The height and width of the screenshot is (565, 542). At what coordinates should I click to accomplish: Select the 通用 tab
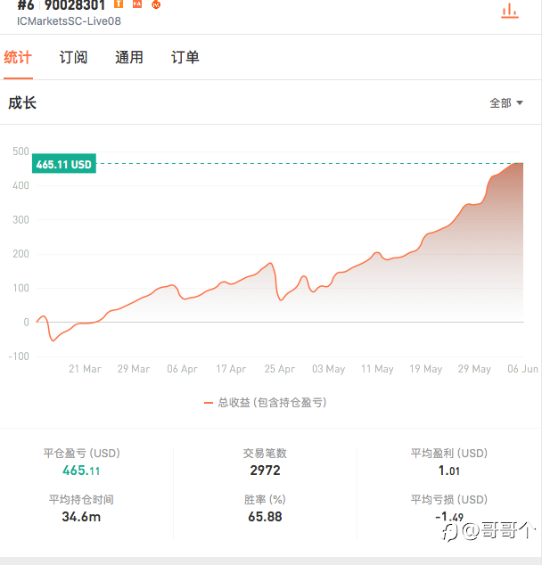[129, 58]
